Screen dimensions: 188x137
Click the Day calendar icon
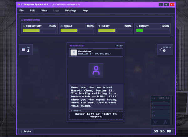coord(23,49)
